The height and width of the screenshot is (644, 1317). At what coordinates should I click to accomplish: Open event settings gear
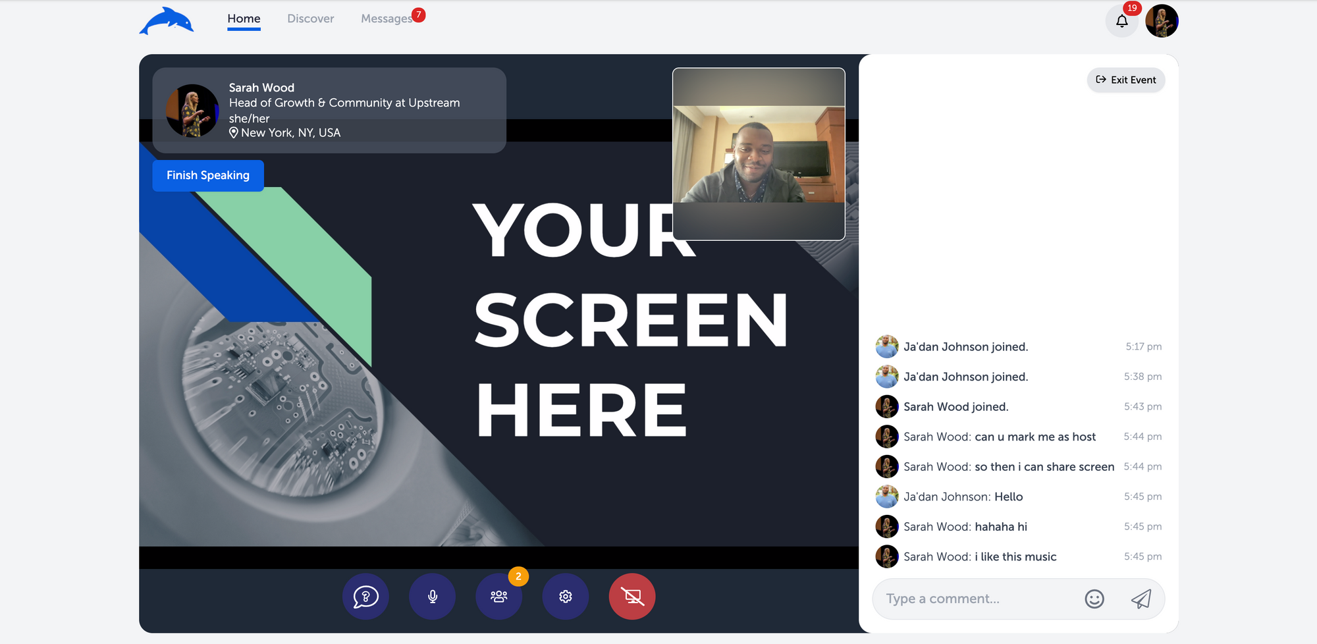[566, 597]
